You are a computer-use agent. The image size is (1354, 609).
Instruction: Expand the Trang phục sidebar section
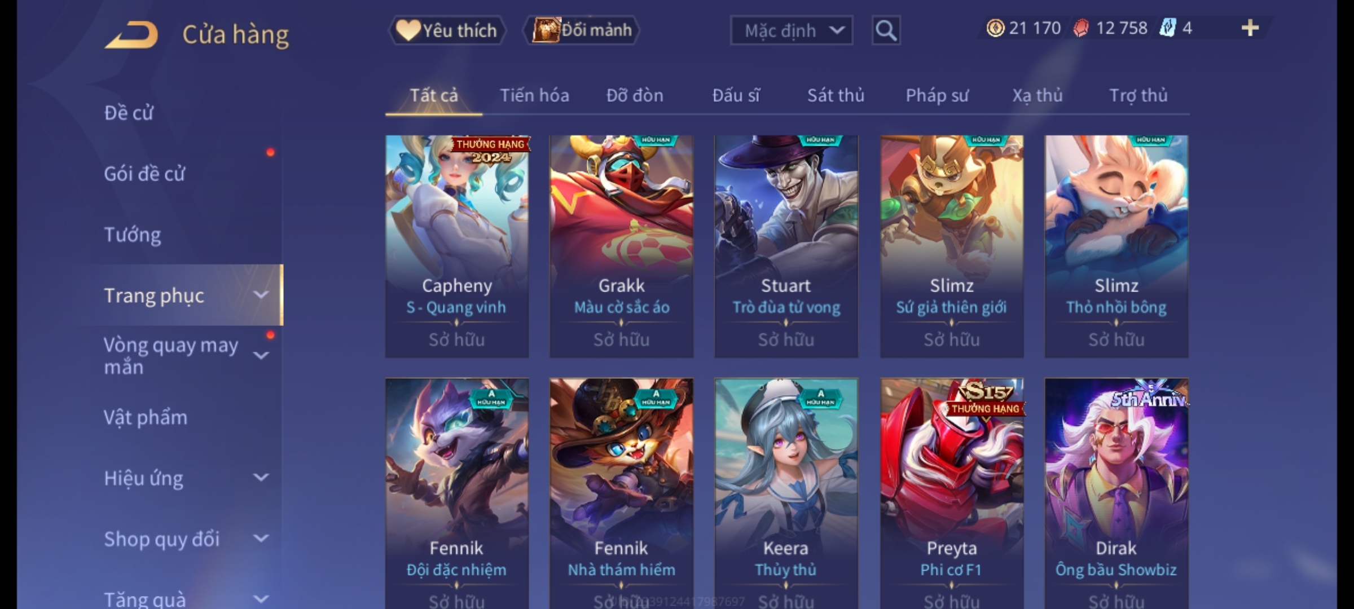tap(261, 294)
